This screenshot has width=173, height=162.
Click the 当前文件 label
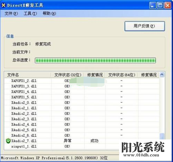click(x=22, y=52)
